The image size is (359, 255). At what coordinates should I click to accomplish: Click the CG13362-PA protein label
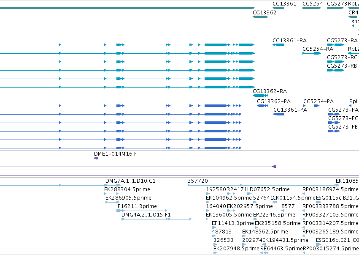coord(274,101)
